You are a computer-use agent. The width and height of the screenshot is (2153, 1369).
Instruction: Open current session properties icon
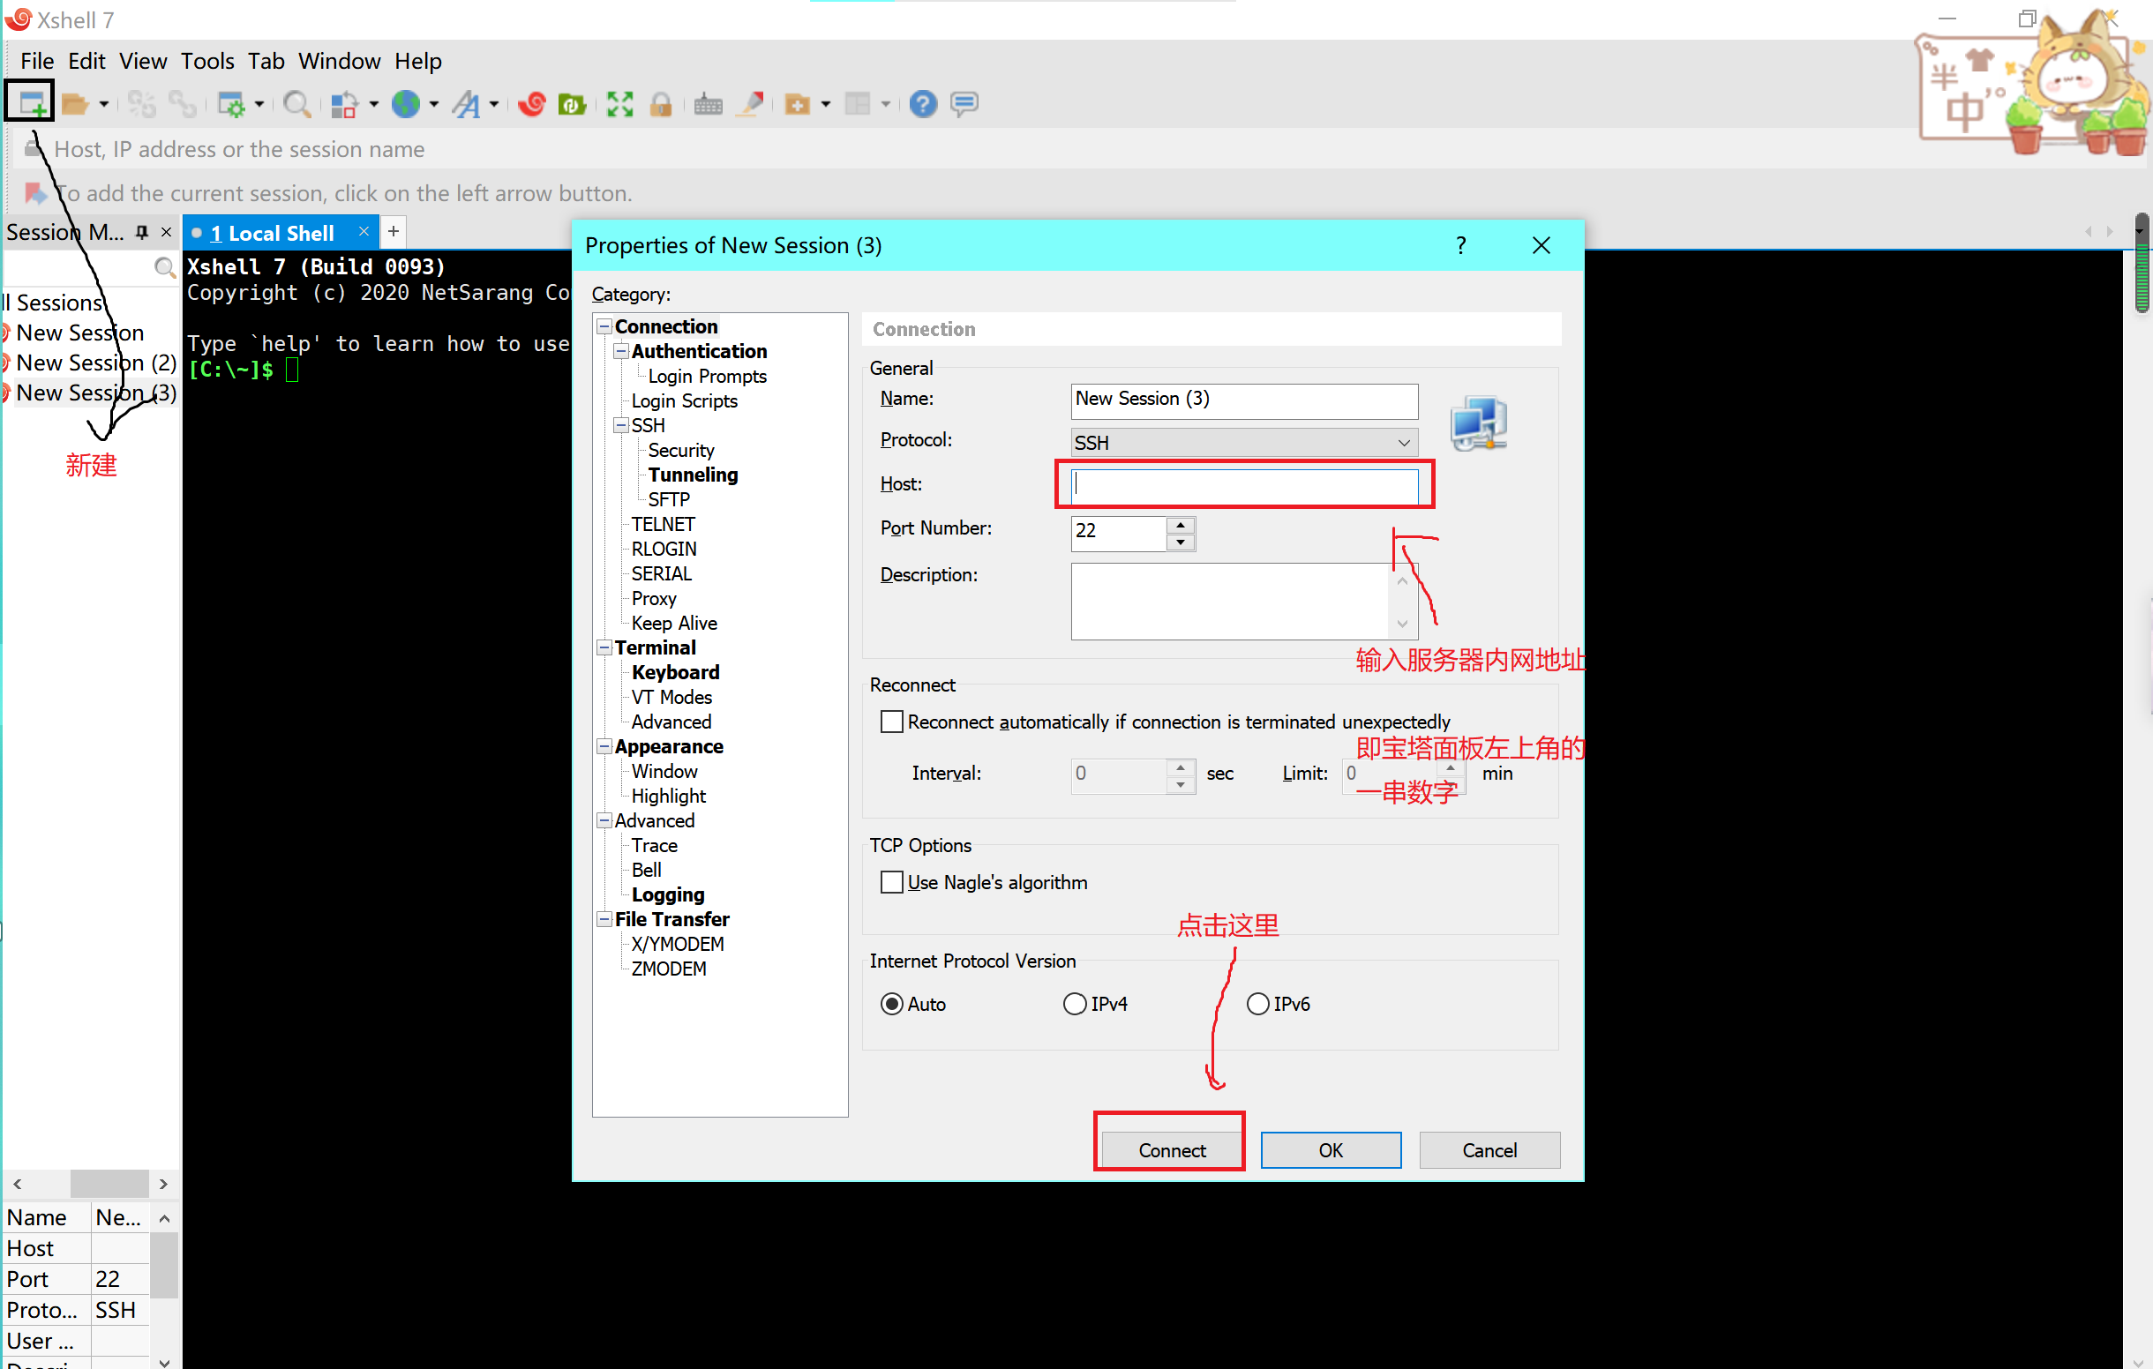pyautogui.click(x=230, y=105)
